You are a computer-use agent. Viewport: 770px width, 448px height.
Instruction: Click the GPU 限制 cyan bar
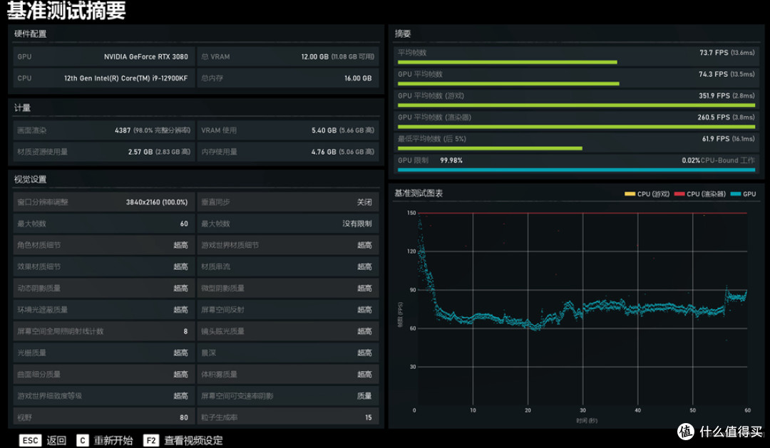click(x=576, y=170)
